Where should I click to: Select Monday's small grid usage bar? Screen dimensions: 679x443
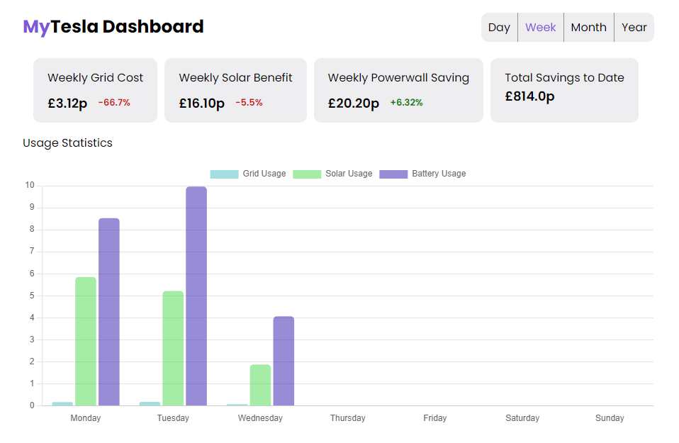62,404
